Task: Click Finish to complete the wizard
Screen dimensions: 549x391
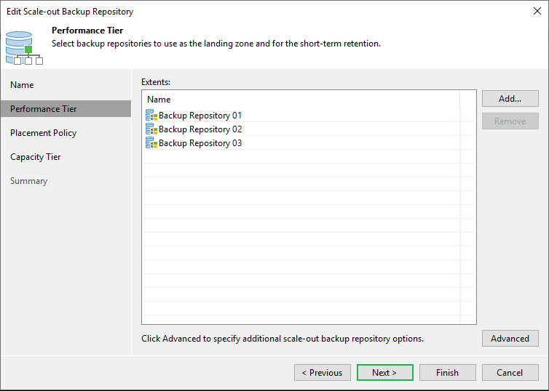Action: coord(447,373)
